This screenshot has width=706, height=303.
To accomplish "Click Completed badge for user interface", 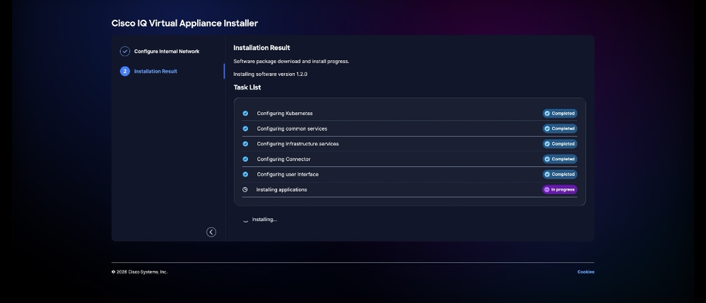I will [x=560, y=174].
